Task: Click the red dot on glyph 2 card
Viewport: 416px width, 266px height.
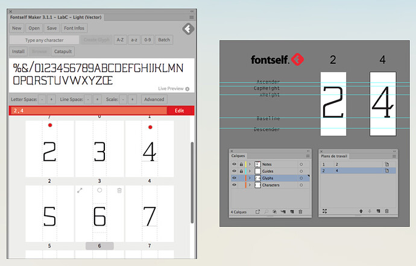Action: pyautogui.click(x=50, y=125)
